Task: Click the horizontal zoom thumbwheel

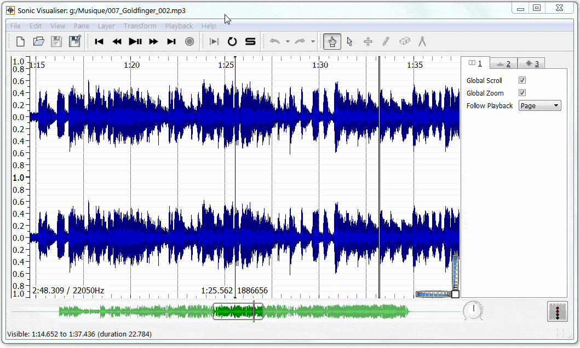Action: [433, 294]
